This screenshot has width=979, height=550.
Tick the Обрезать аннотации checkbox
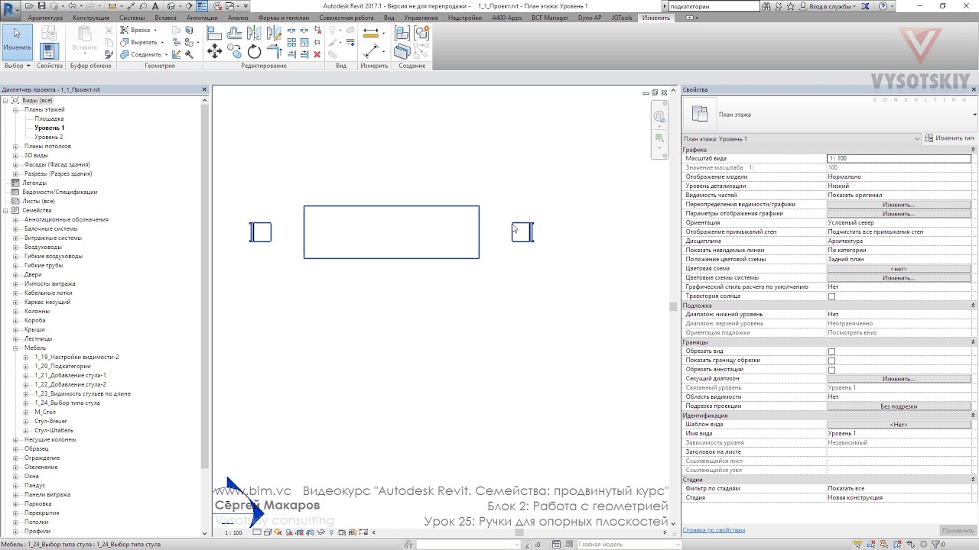[831, 370]
